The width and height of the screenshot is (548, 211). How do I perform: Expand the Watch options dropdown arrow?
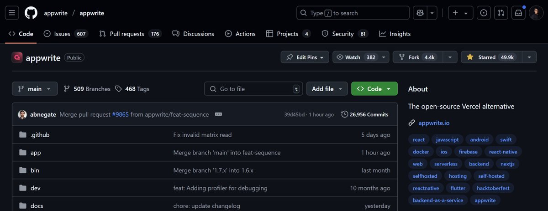pyautogui.click(x=384, y=57)
